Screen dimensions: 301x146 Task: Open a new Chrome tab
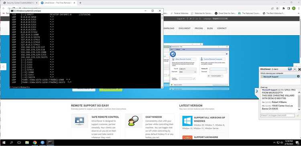80,3
